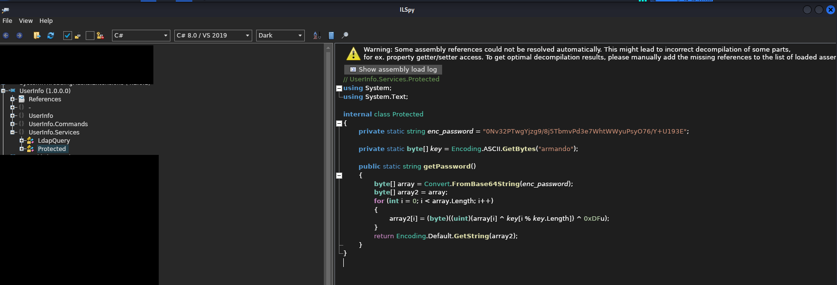Collapse the getPassword method code fold
The height and width of the screenshot is (285, 837).
(x=339, y=175)
